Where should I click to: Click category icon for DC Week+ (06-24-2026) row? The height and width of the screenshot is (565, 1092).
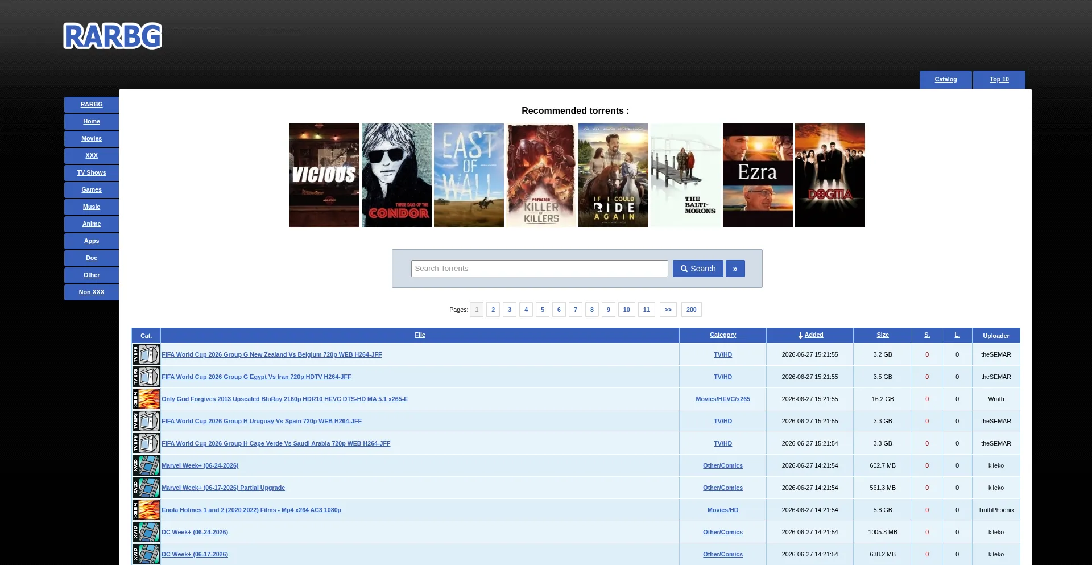click(x=146, y=532)
